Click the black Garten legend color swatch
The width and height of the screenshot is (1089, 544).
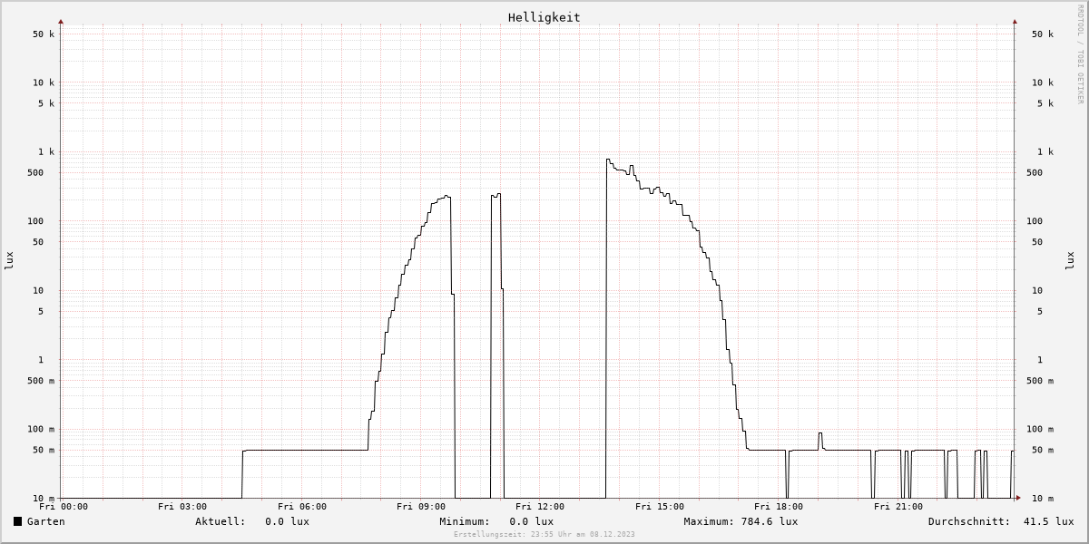coord(17,521)
